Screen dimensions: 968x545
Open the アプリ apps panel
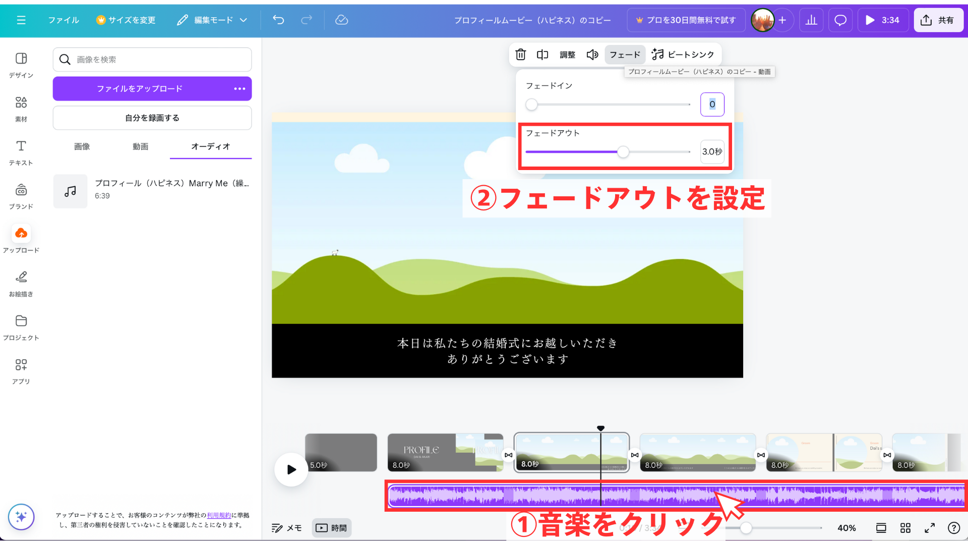pyautogui.click(x=21, y=371)
